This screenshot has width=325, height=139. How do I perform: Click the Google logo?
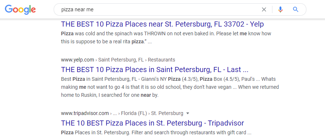tap(20, 10)
